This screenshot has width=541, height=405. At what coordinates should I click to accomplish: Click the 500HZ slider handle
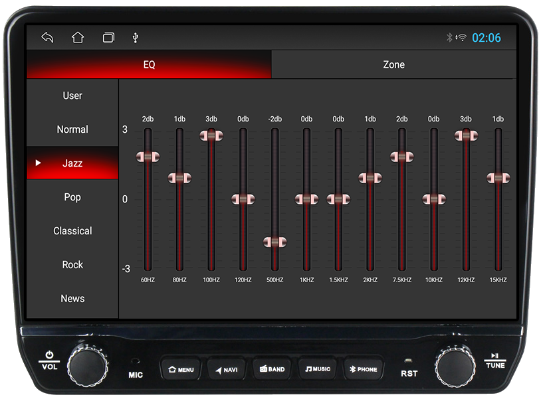[274, 242]
